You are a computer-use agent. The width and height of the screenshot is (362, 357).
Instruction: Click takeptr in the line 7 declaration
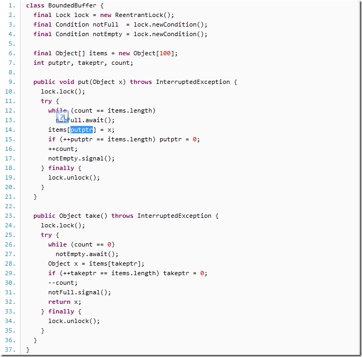[91, 63]
